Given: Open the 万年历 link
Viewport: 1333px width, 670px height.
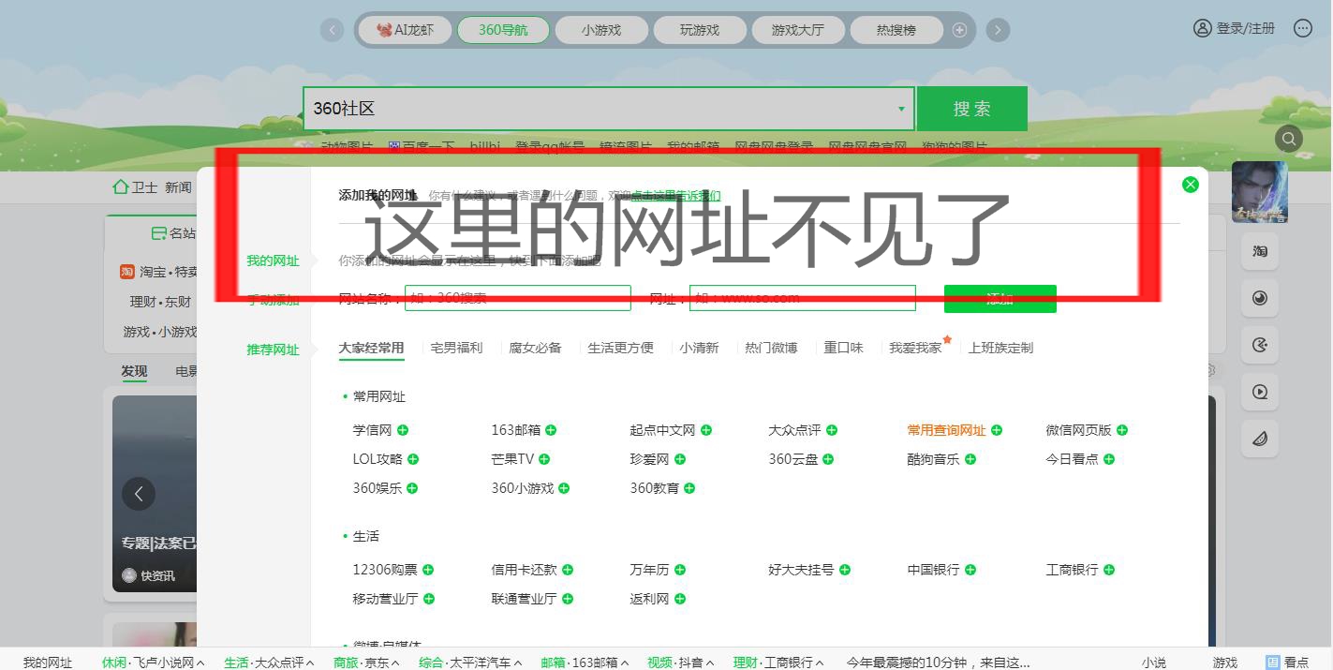Looking at the screenshot, I should (x=649, y=570).
